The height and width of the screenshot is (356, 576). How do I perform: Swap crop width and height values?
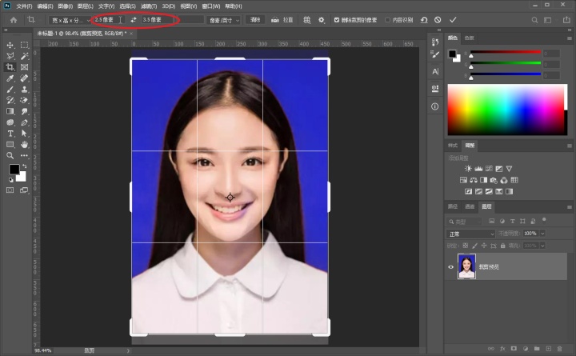pos(133,19)
